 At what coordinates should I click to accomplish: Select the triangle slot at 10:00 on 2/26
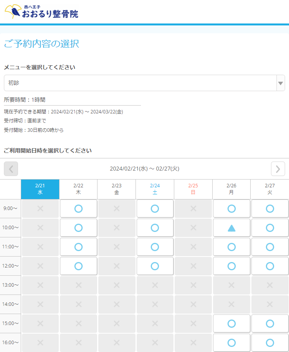click(231, 228)
